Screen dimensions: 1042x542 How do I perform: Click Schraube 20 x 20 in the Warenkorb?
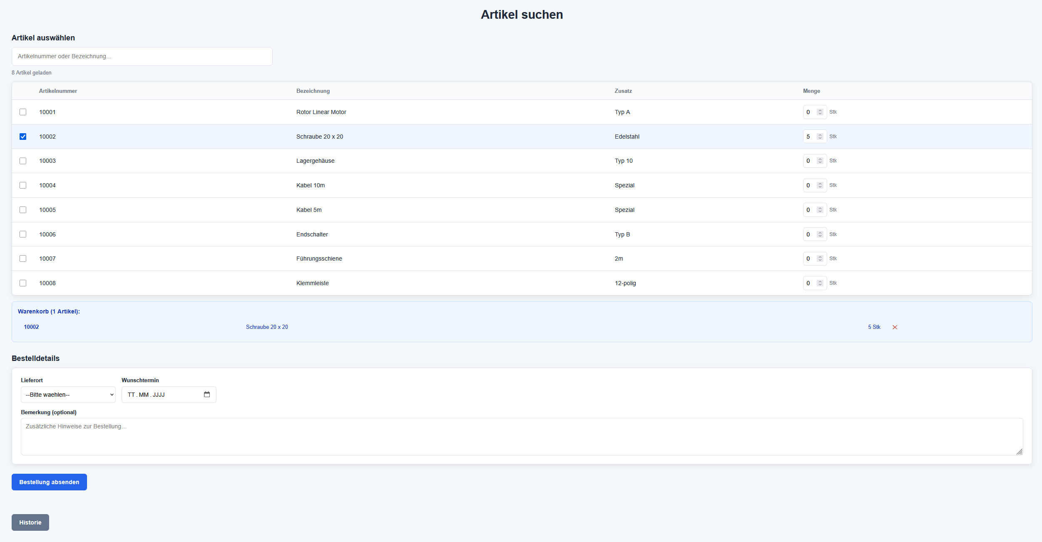pos(267,327)
